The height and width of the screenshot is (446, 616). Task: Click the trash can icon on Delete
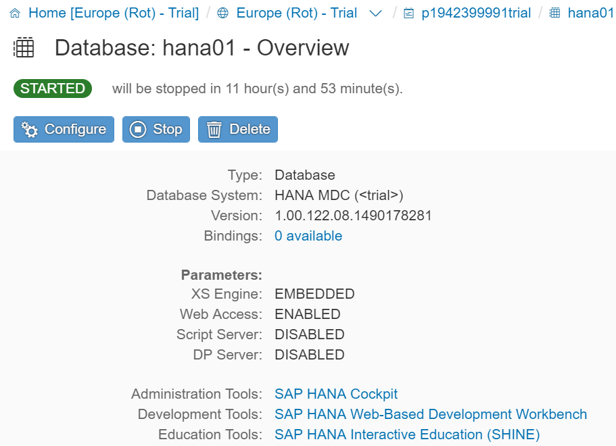click(214, 130)
